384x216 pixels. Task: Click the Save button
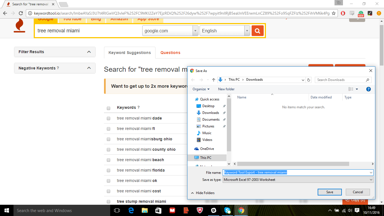[x=330, y=192]
